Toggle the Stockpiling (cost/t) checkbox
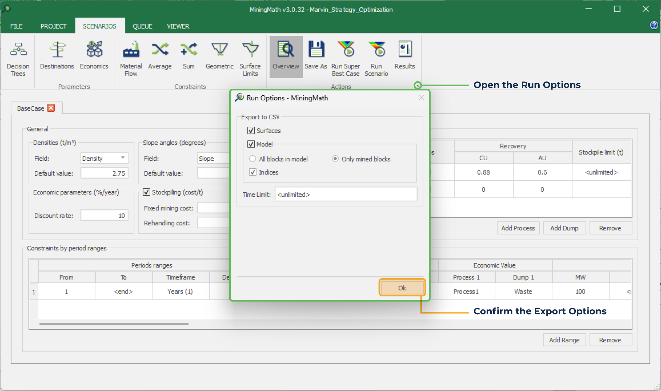This screenshot has height=391, width=661. (x=147, y=192)
